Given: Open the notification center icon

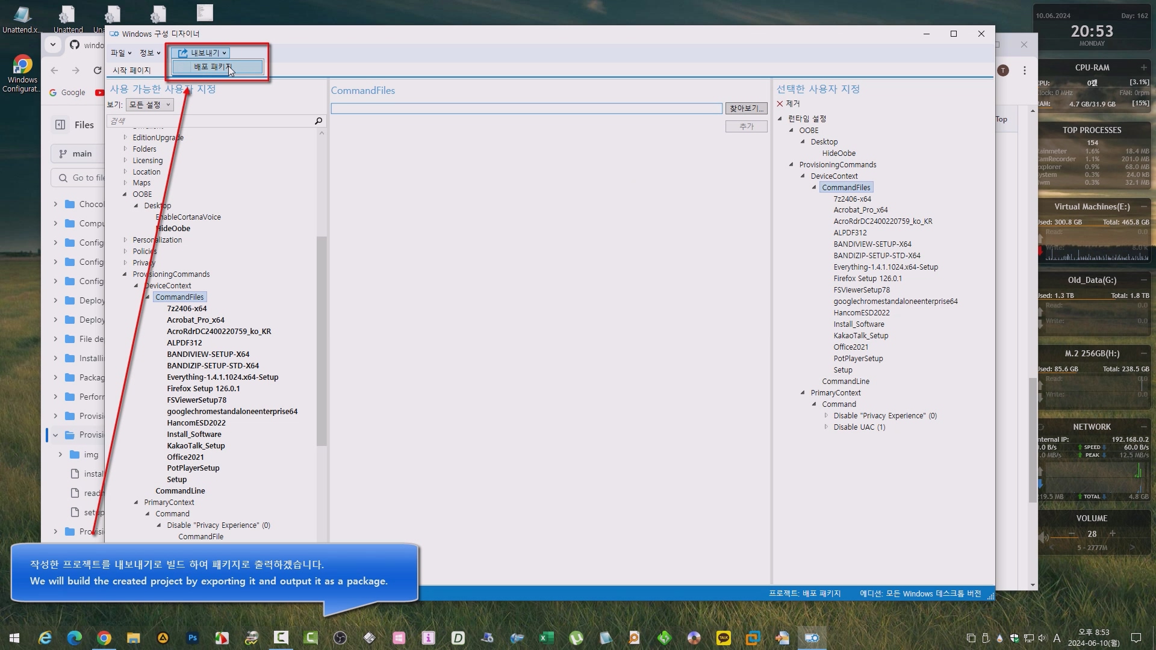Looking at the screenshot, I should [1136, 638].
